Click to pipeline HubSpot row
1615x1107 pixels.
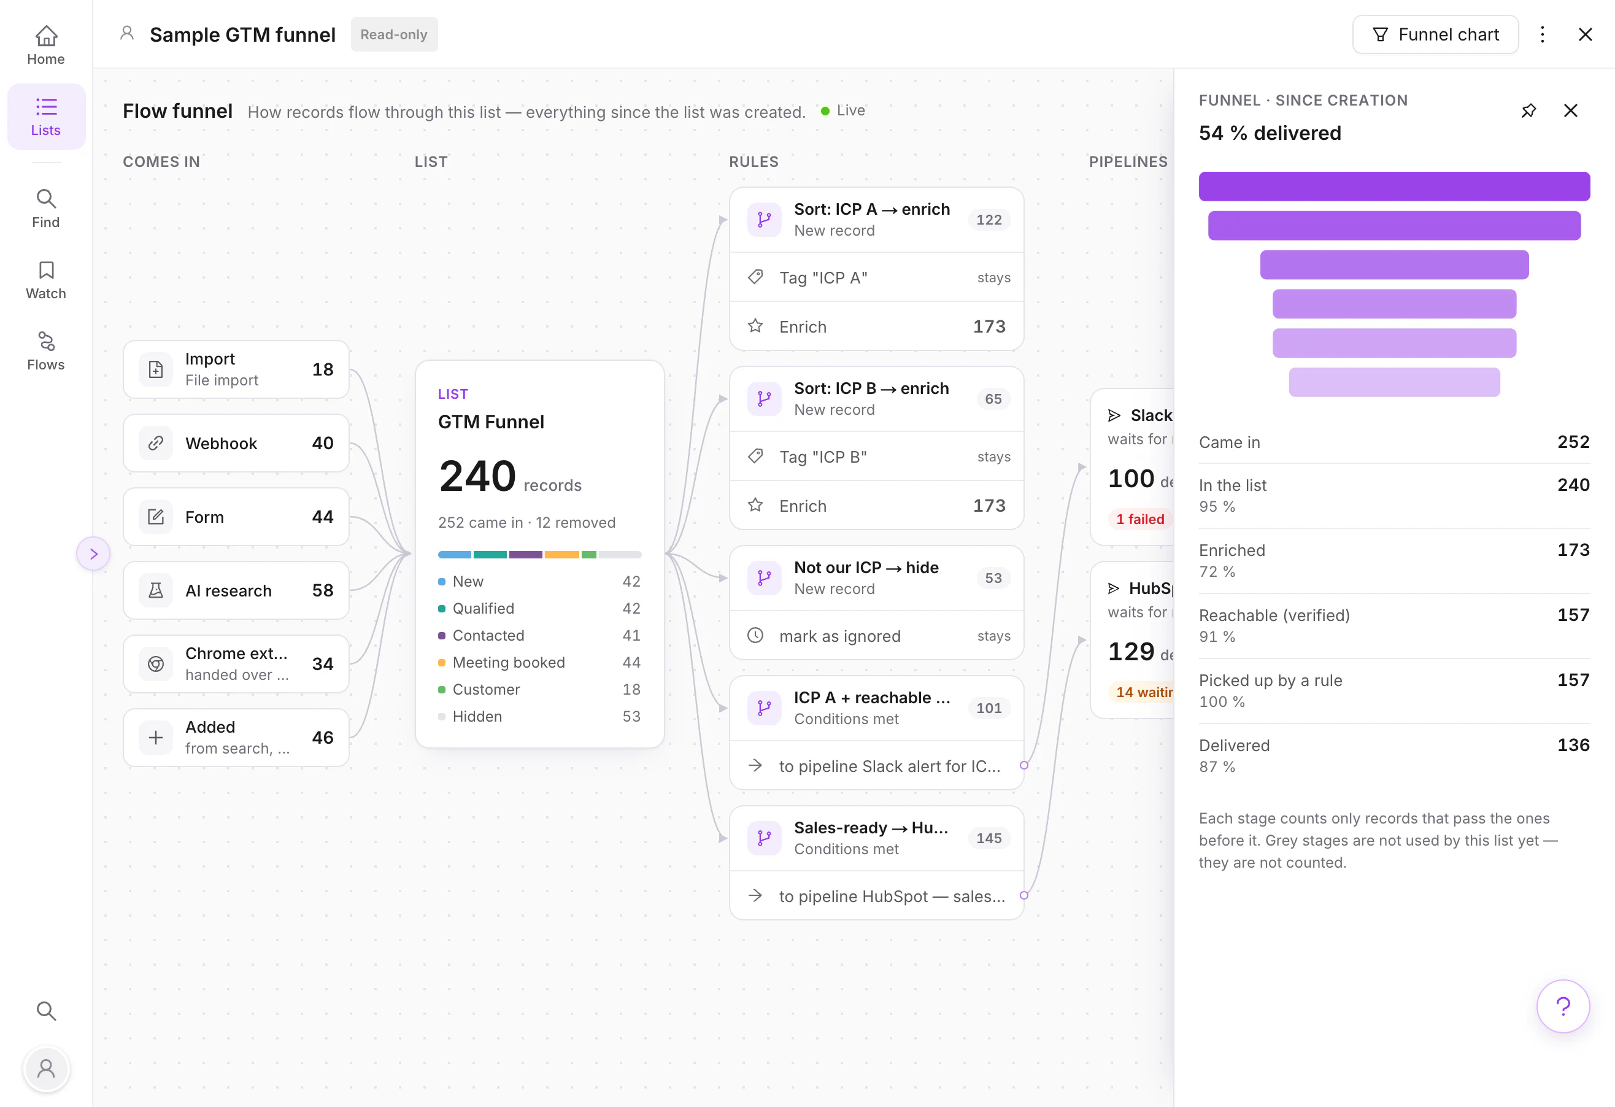[877, 896]
